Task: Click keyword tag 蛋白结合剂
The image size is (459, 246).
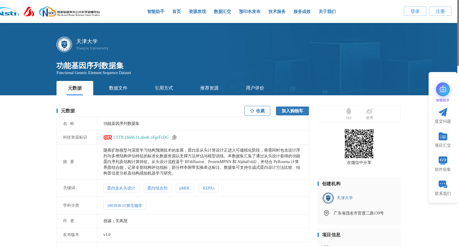Action: pyautogui.click(x=157, y=188)
